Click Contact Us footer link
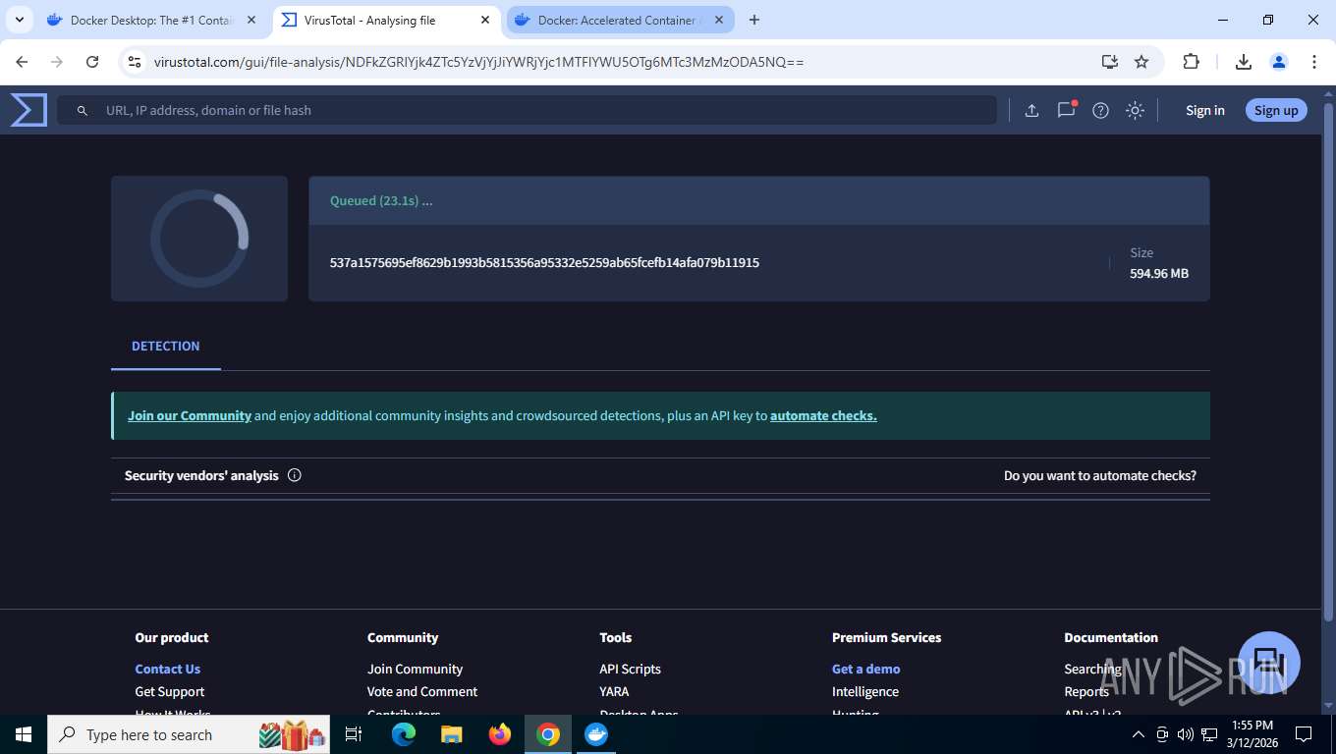 (168, 669)
